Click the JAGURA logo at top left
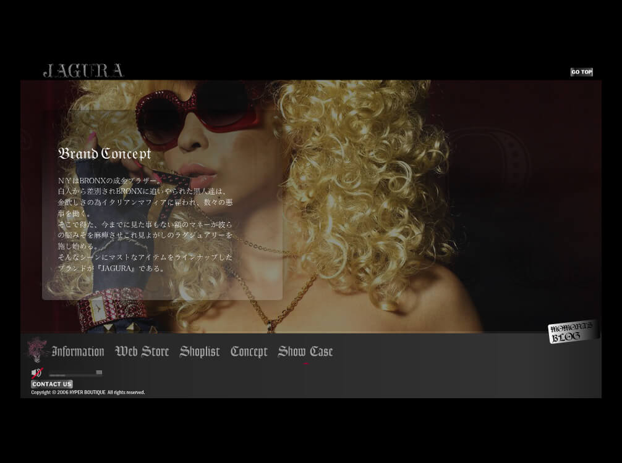The height and width of the screenshot is (463, 622). pyautogui.click(x=83, y=71)
